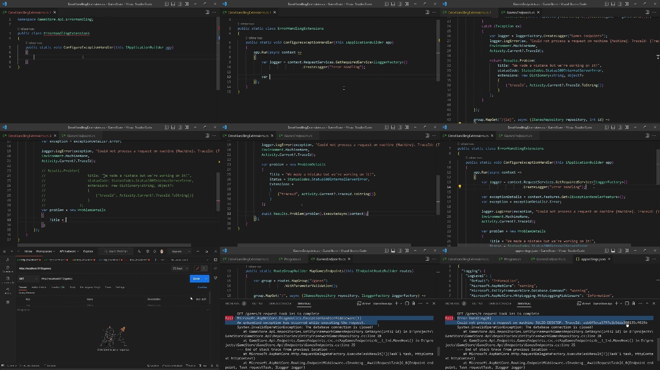Open the No environment dropdown in Postman
The height and width of the screenshot is (370, 660).
(190, 260)
